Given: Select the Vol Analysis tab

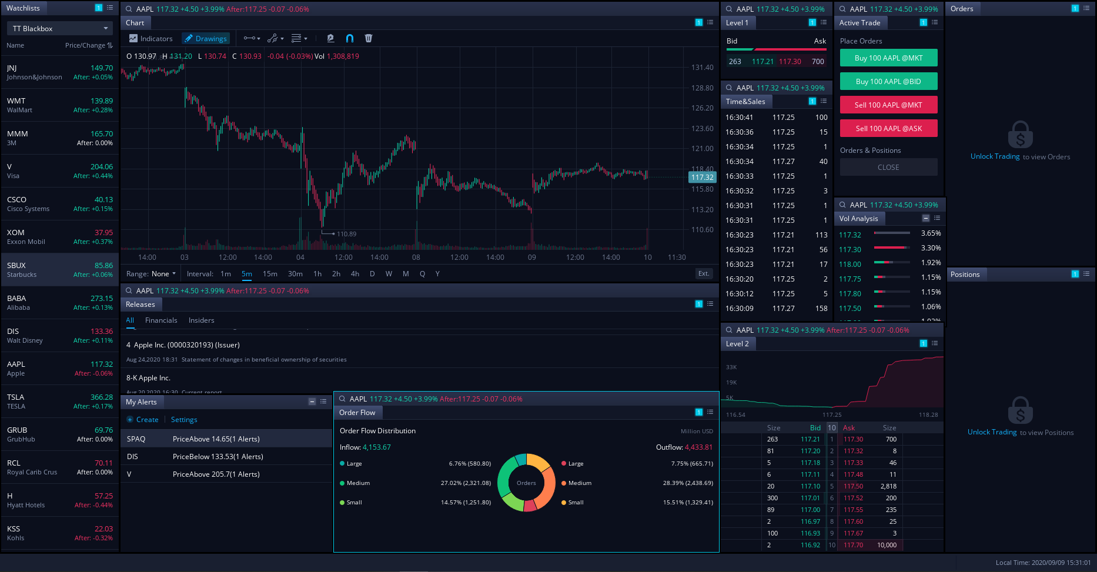Looking at the screenshot, I should (859, 219).
